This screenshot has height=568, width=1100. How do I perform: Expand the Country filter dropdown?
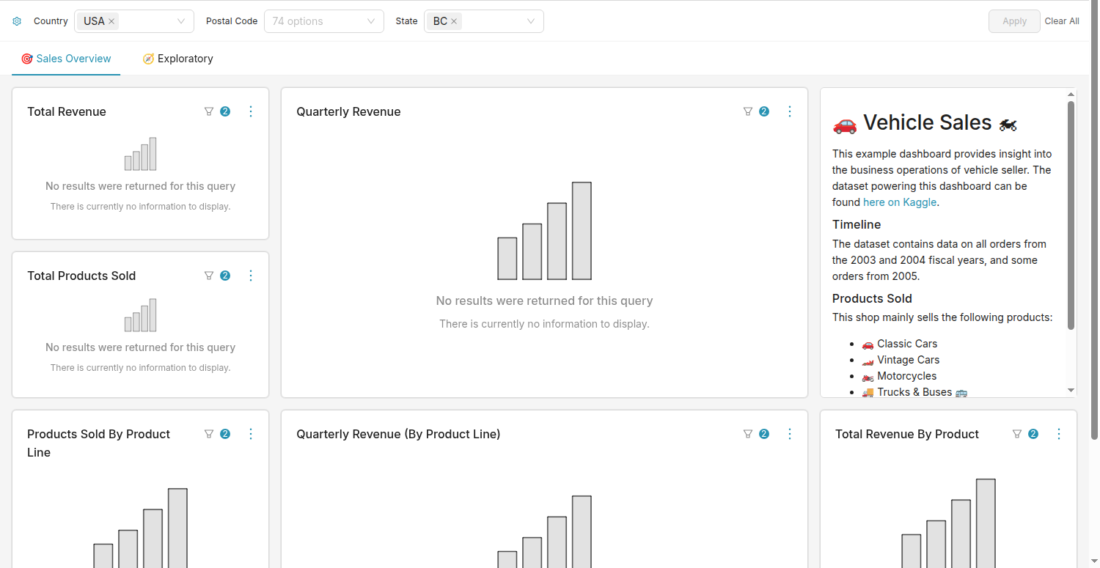click(x=181, y=21)
